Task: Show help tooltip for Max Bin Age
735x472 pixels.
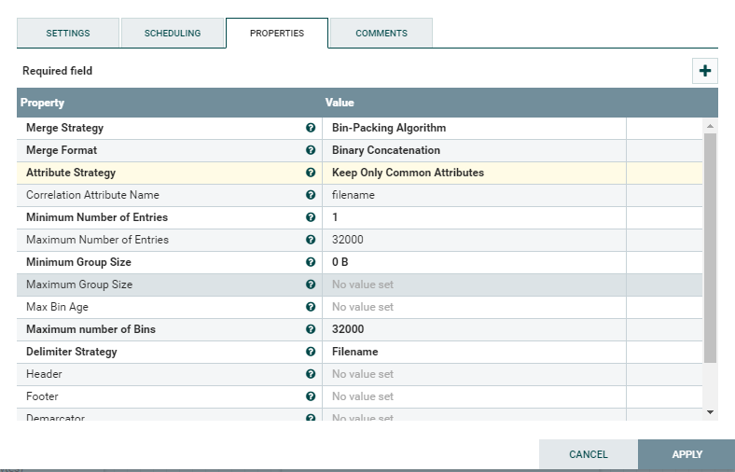Action: click(x=311, y=307)
